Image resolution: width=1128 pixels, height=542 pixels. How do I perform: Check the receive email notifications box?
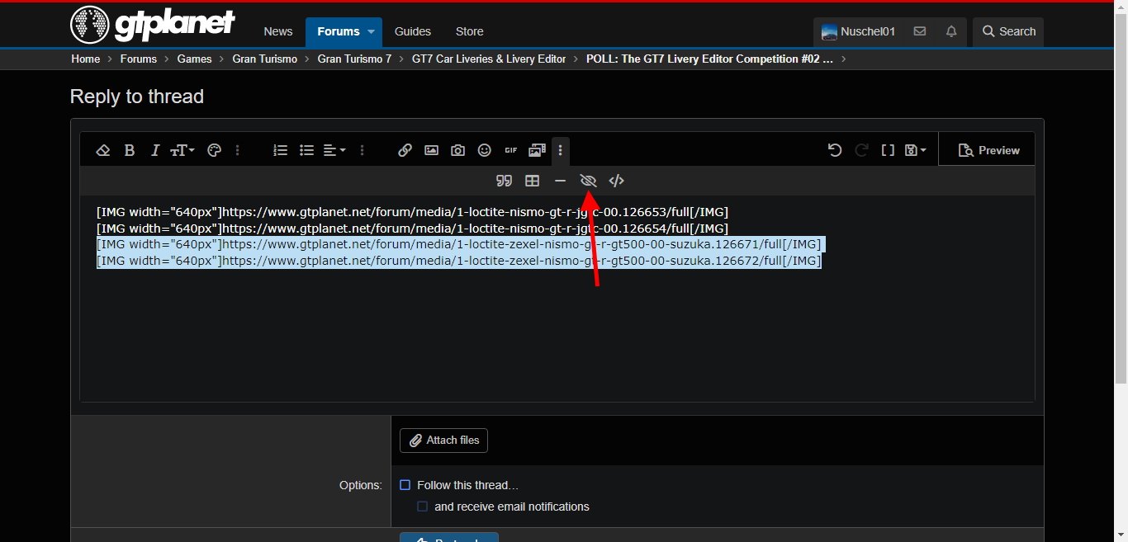(422, 507)
